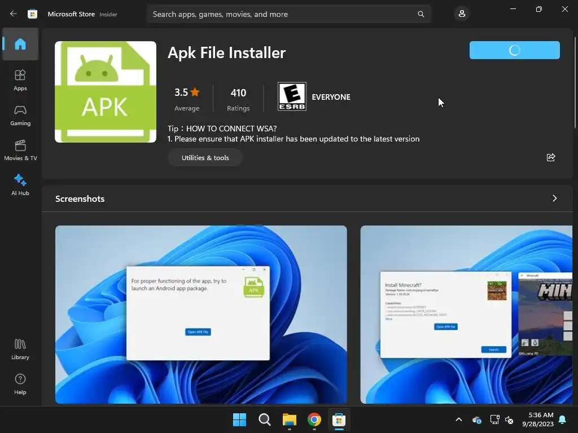Click the search magnifier icon in the search box
The image size is (578, 433).
pos(421,14)
